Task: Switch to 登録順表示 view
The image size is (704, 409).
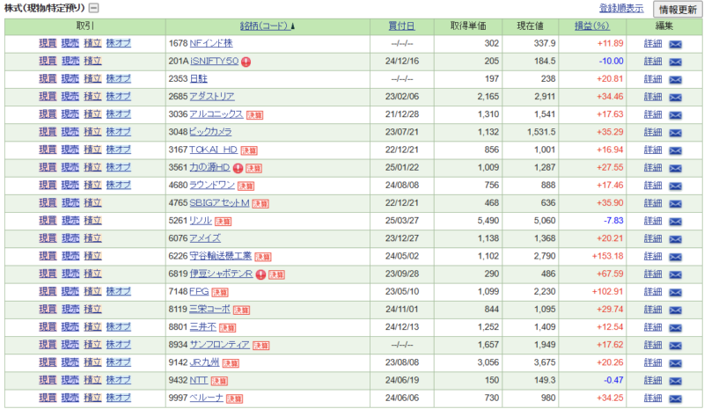Action: click(621, 8)
